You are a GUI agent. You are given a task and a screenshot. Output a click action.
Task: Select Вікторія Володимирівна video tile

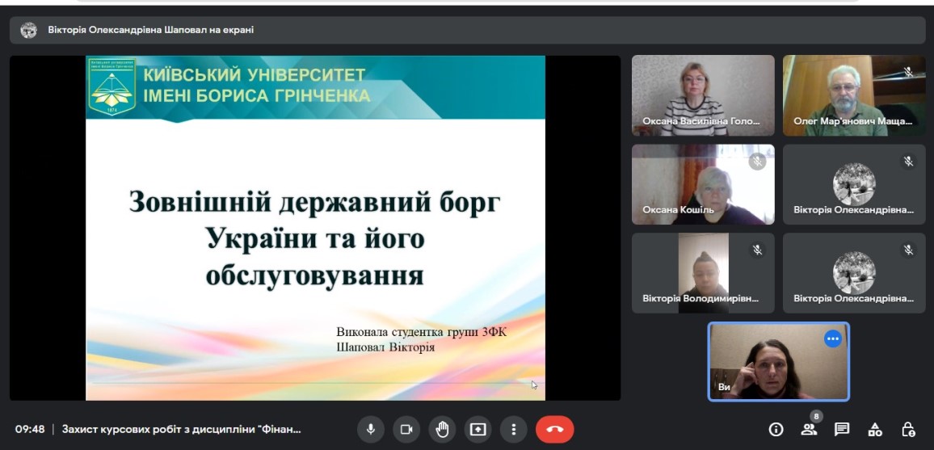pyautogui.click(x=703, y=272)
